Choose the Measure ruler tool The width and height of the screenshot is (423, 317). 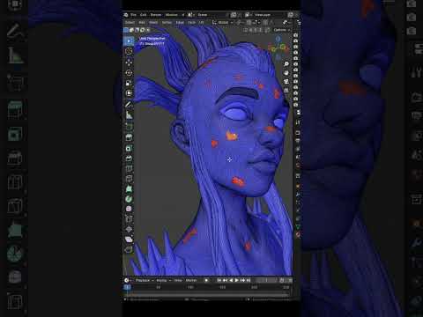pos(129,115)
